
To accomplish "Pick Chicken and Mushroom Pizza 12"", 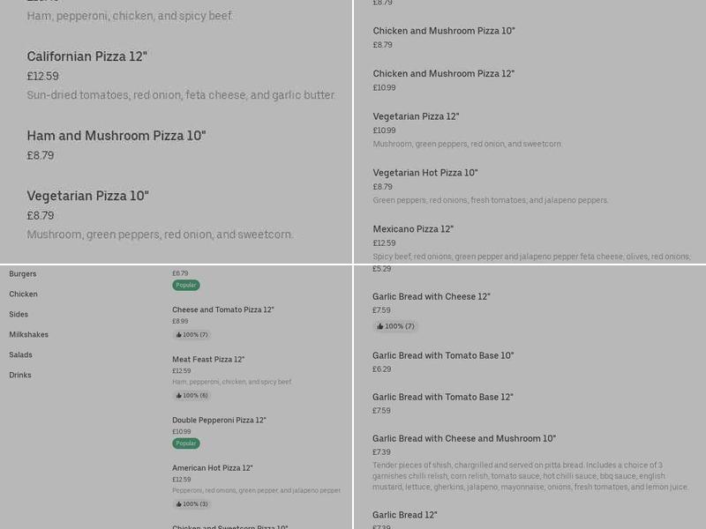I will pyautogui.click(x=443, y=74).
